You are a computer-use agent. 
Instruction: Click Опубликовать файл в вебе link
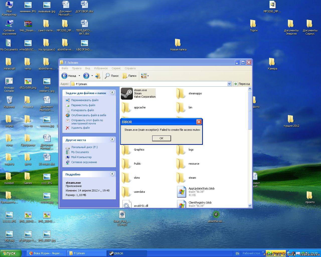pyautogui.click(x=89, y=115)
